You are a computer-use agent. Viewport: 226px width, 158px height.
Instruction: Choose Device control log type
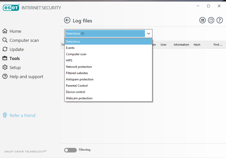point(108,92)
